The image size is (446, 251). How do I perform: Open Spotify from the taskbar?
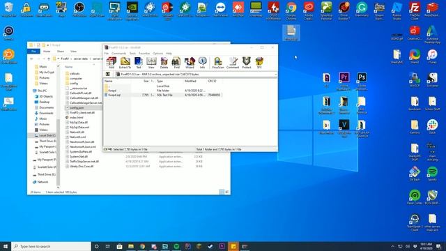(176, 246)
